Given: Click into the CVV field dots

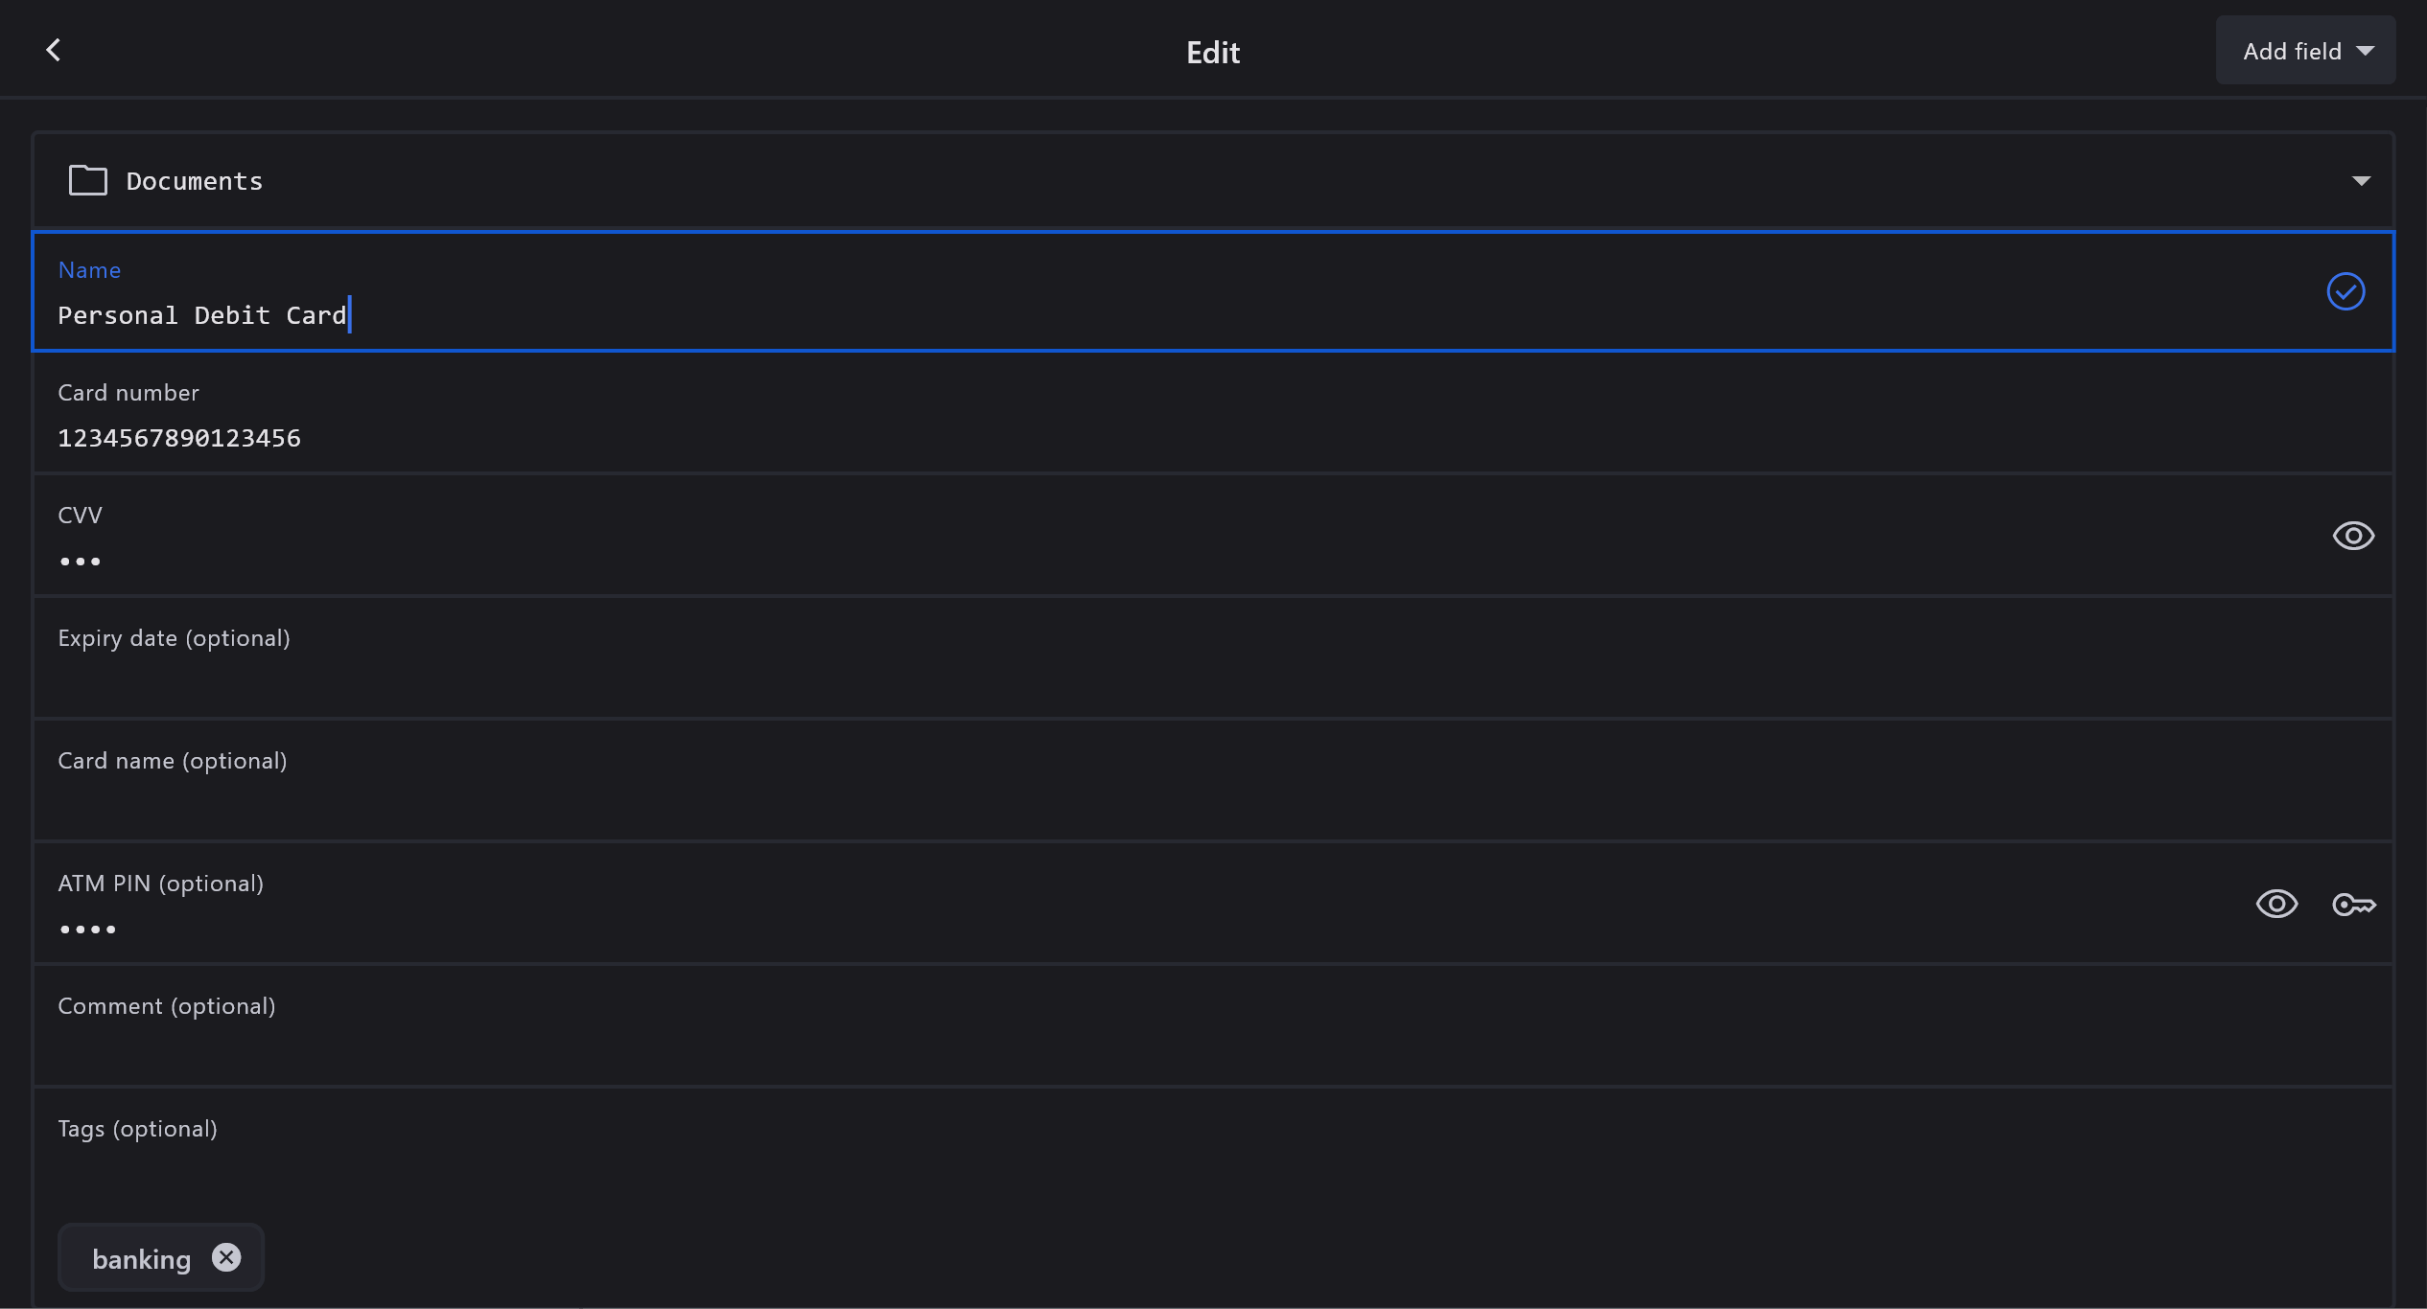Looking at the screenshot, I should pyautogui.click(x=81, y=562).
